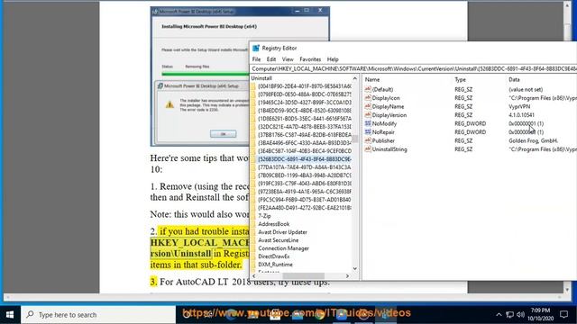
Task: Click the DisplayIcon value string icon
Action: (368, 98)
